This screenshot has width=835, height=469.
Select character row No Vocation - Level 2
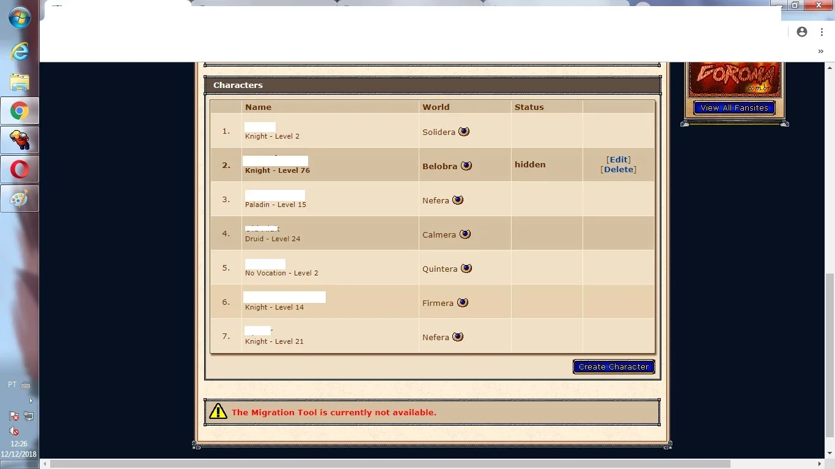click(433, 267)
